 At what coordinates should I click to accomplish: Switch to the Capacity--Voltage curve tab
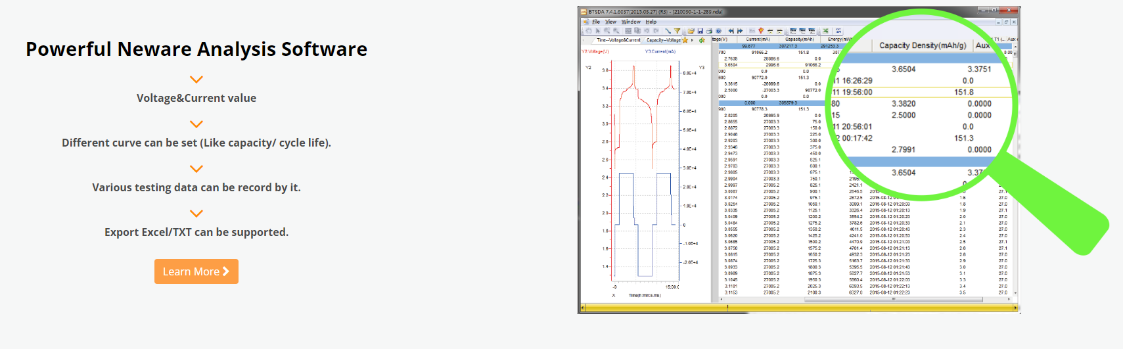(x=664, y=40)
